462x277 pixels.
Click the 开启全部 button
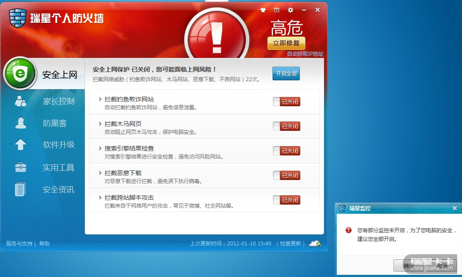click(x=286, y=74)
